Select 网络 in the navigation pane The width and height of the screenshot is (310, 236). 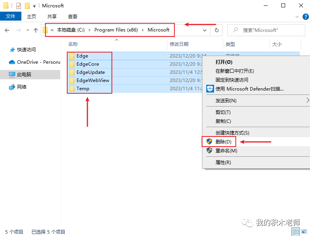click(21, 87)
